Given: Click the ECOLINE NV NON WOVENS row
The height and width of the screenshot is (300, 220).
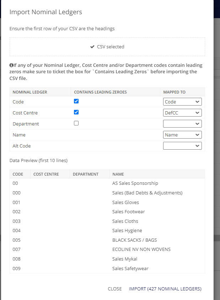Looking at the screenshot, I should [141, 250].
